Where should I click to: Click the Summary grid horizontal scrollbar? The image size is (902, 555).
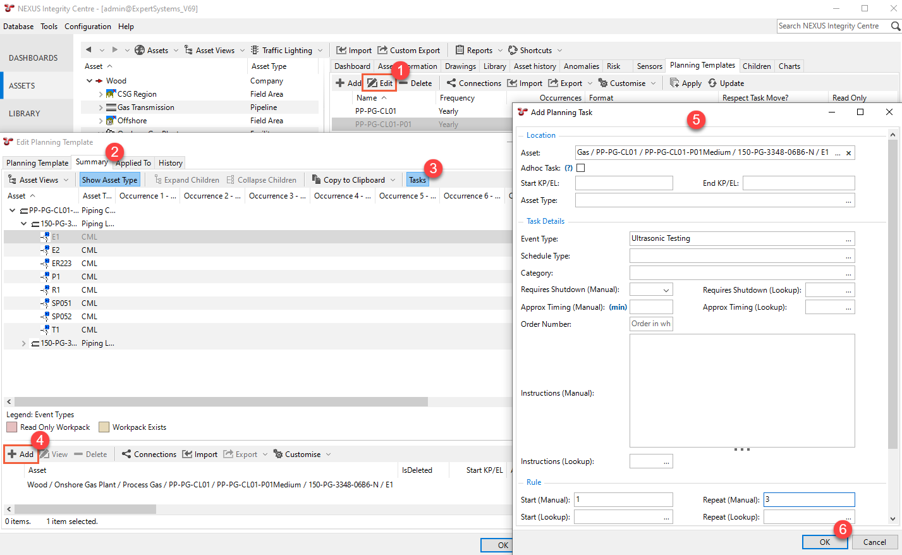pyautogui.click(x=221, y=401)
